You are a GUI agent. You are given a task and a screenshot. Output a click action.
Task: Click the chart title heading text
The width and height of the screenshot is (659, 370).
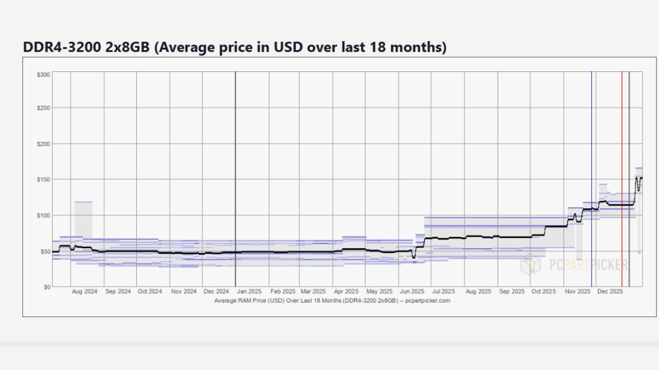click(234, 48)
